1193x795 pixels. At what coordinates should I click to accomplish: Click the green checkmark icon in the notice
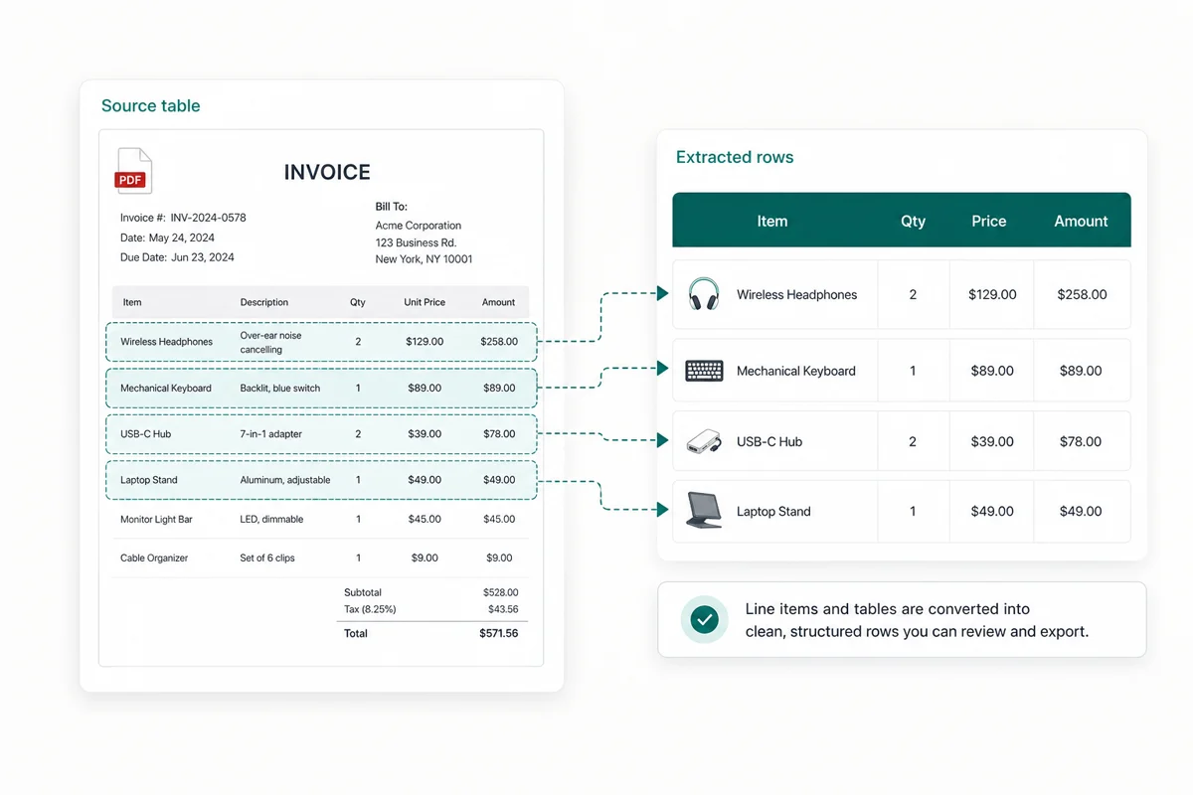pyautogui.click(x=705, y=619)
